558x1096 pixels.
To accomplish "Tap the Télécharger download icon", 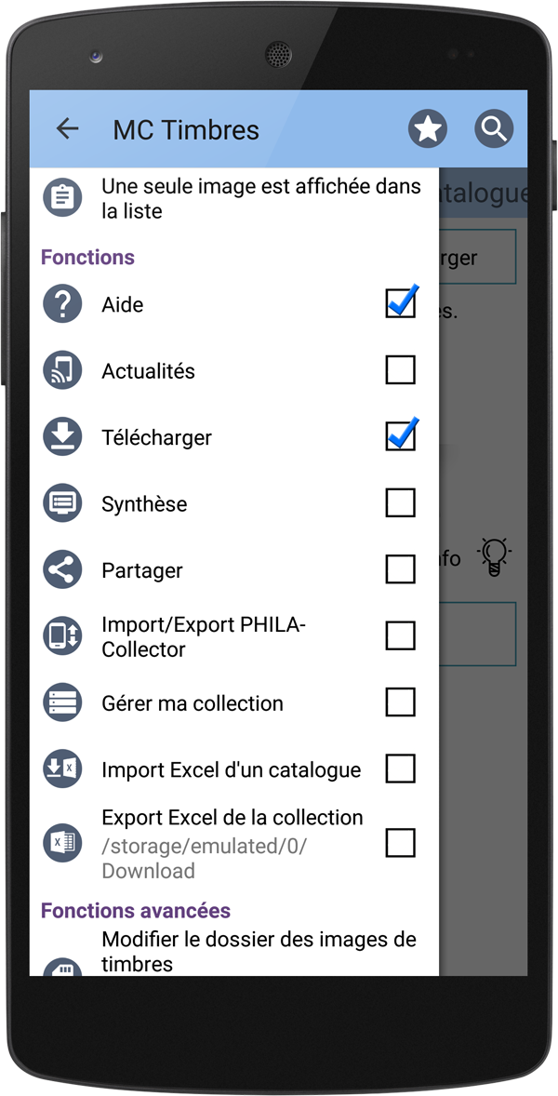I will pyautogui.click(x=63, y=437).
